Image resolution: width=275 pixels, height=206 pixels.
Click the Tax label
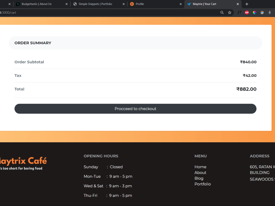click(x=18, y=76)
